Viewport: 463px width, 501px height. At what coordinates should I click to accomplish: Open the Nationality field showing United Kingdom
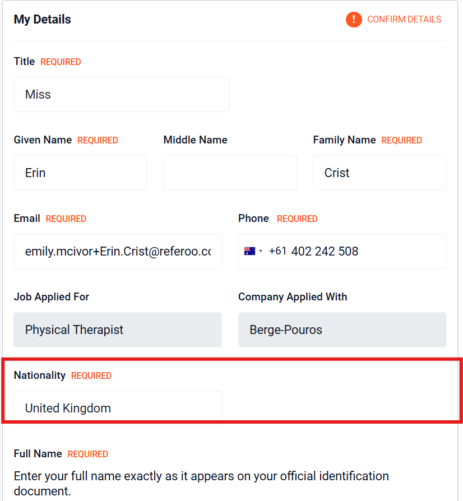[x=118, y=408]
